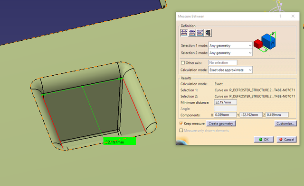Image resolution: width=304 pixels, height=186 pixels.
Task: Close the Measure Between dialog
Action: click(293, 16)
